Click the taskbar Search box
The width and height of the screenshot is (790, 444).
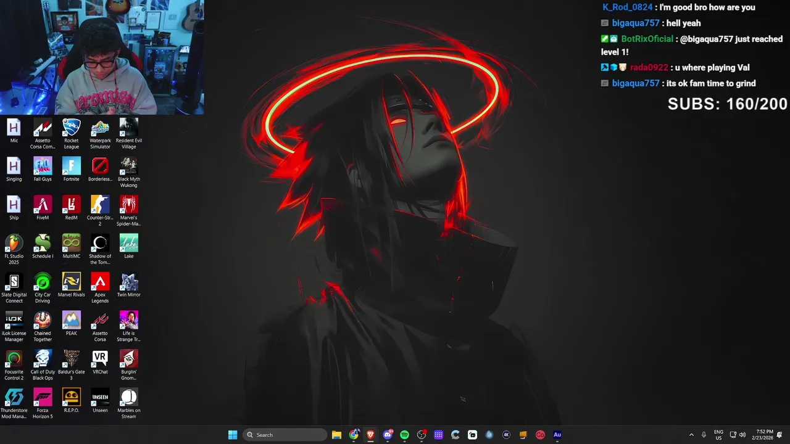point(285,435)
